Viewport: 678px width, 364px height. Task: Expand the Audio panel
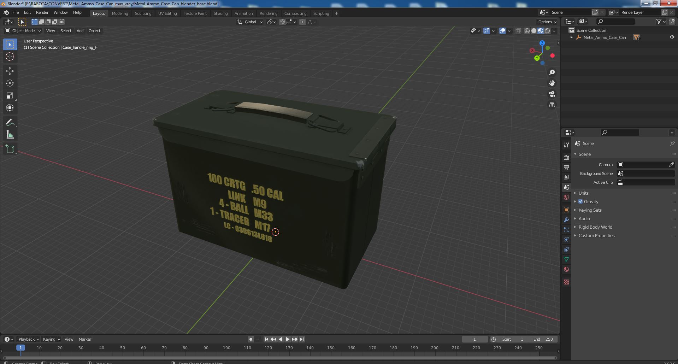pos(584,218)
